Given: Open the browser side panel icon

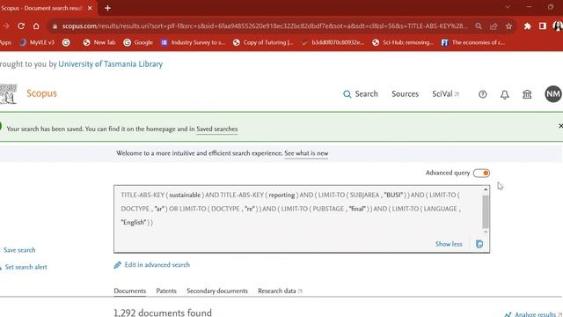Looking at the screenshot, I should coord(543,26).
